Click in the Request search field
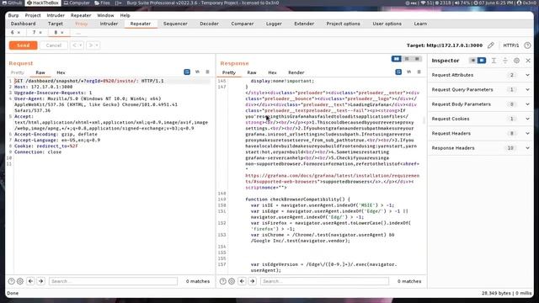Viewport: 539px width, 303px height. [x=113, y=281]
